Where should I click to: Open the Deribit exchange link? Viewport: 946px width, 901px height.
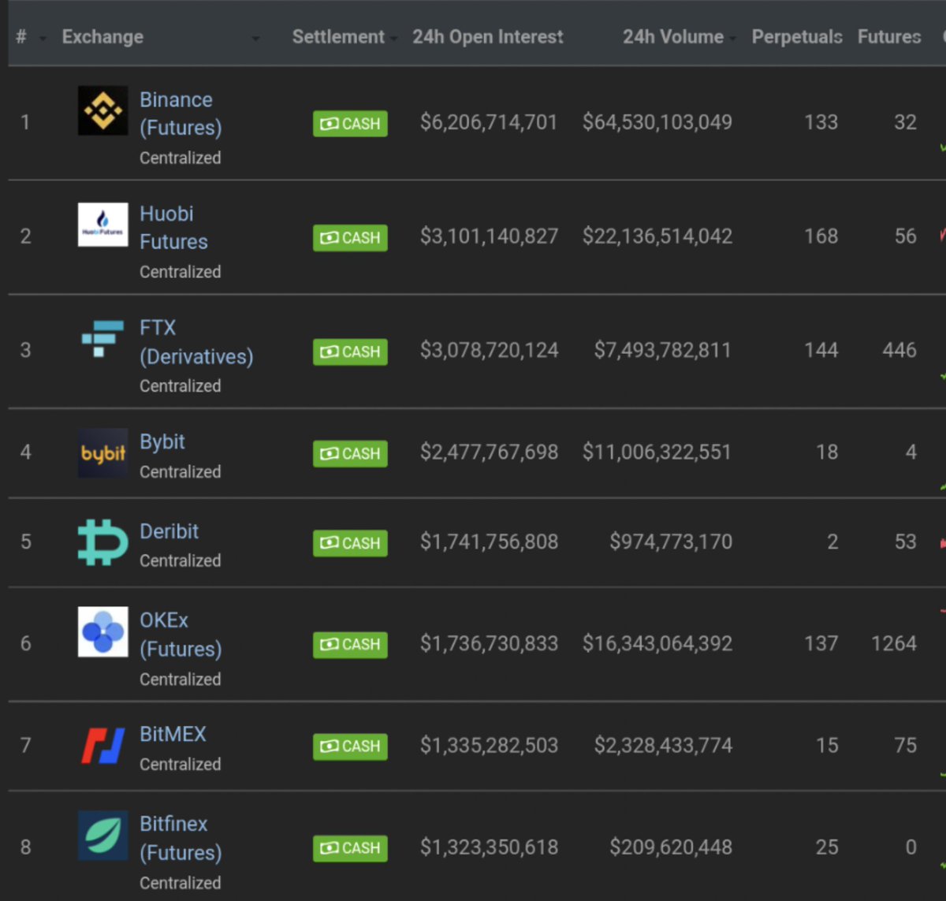pyautogui.click(x=169, y=531)
